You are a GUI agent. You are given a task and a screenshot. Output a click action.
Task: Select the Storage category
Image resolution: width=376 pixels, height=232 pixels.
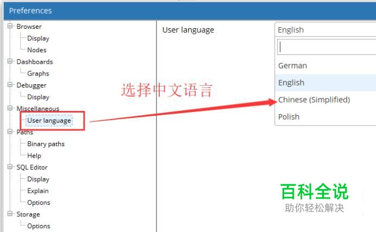[x=28, y=214]
